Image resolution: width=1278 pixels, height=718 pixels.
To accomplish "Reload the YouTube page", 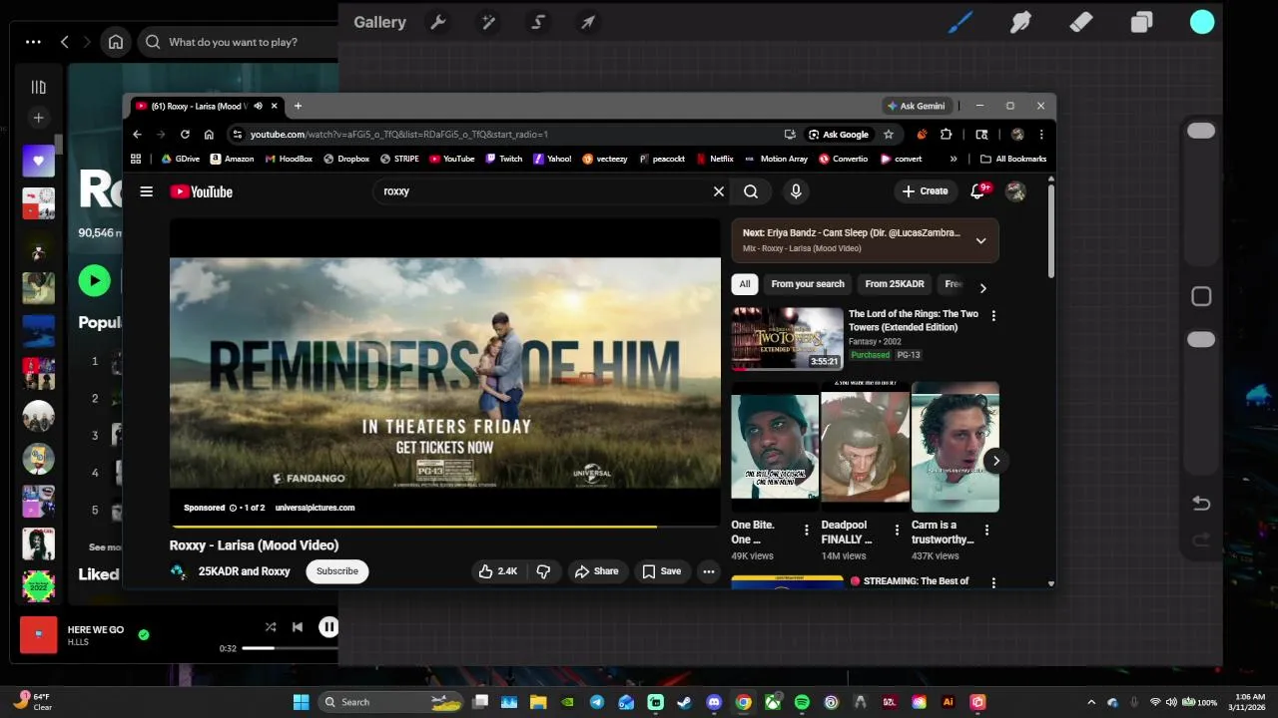I will (185, 135).
